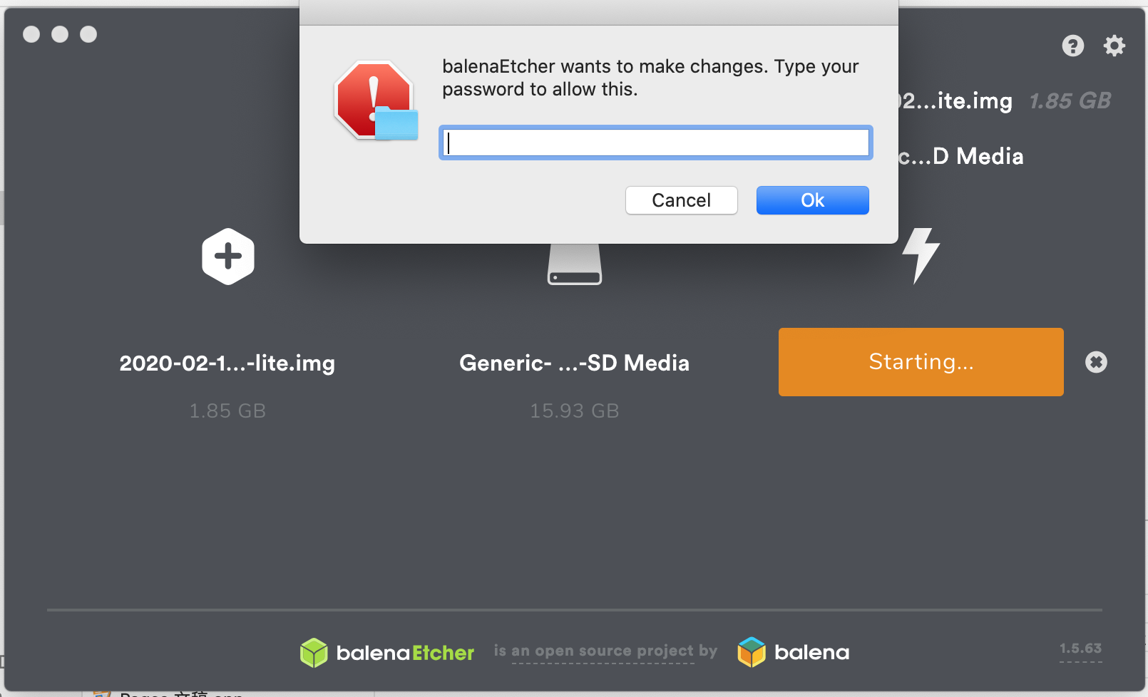The height and width of the screenshot is (697, 1148).
Task: Minimize the Etcher window with the middle button
Action: [60, 34]
